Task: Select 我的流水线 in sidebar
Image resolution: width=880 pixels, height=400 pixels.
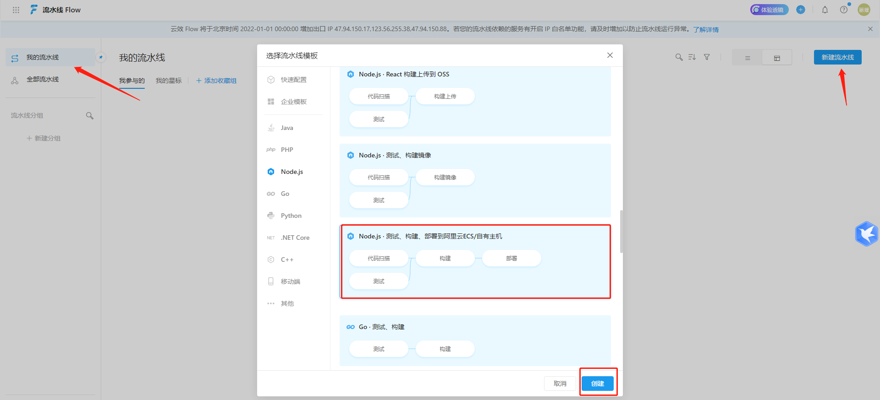Action: [50, 57]
